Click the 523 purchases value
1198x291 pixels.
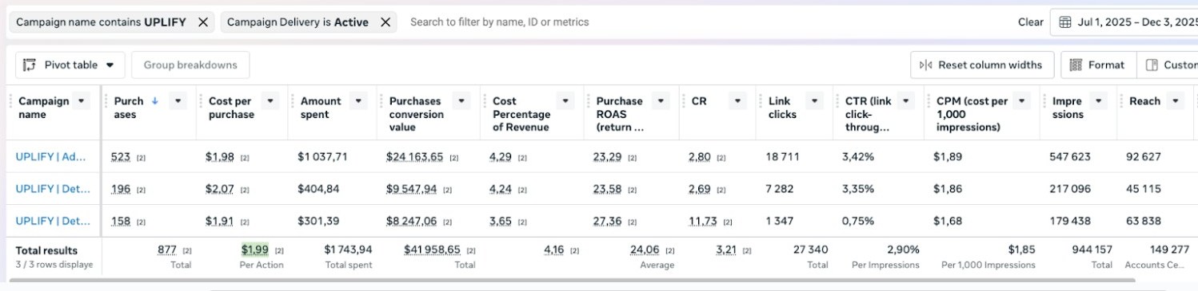pos(121,157)
